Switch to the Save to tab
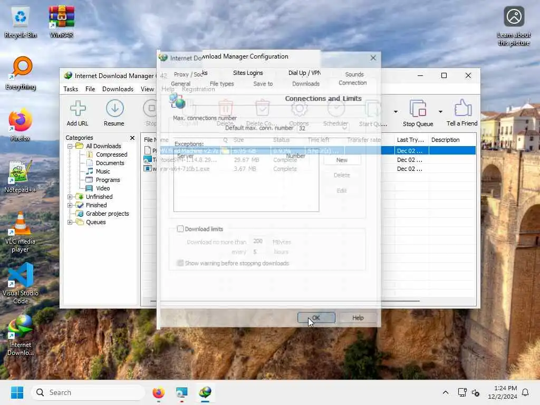This screenshot has height=405, width=540. tap(263, 84)
